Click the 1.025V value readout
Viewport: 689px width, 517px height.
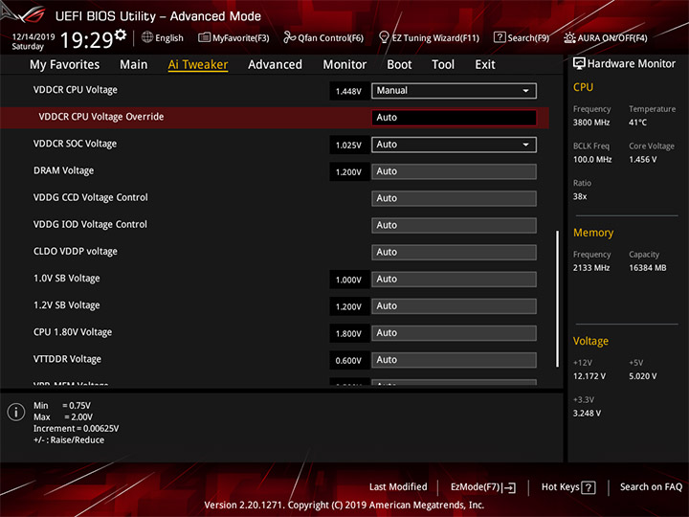[348, 146]
